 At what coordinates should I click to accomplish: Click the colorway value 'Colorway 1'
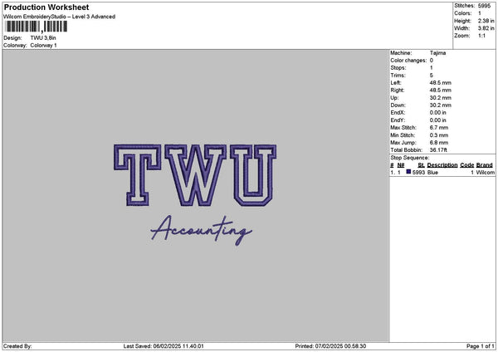click(43, 46)
